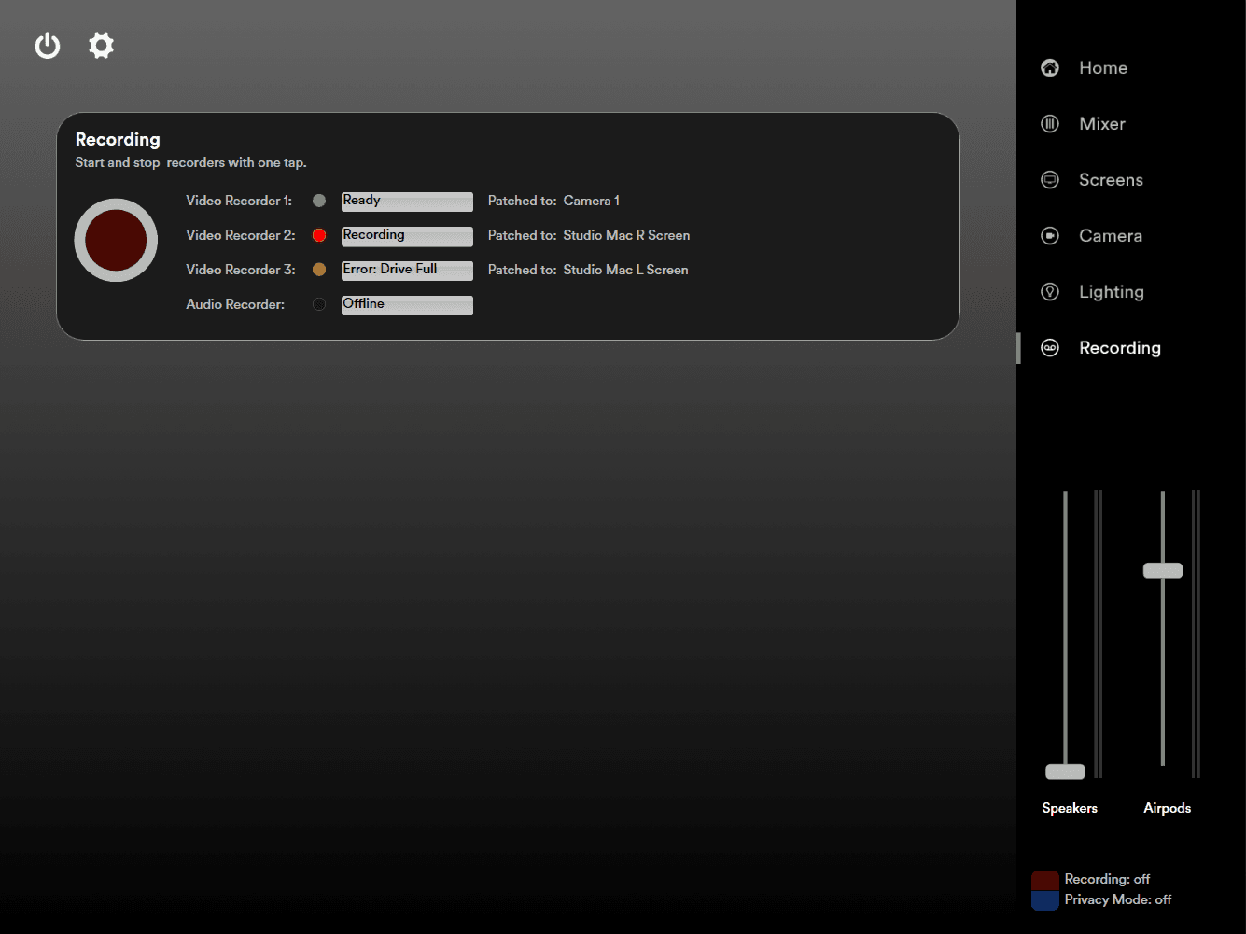Click the Video Recorder 2 label

[241, 235]
